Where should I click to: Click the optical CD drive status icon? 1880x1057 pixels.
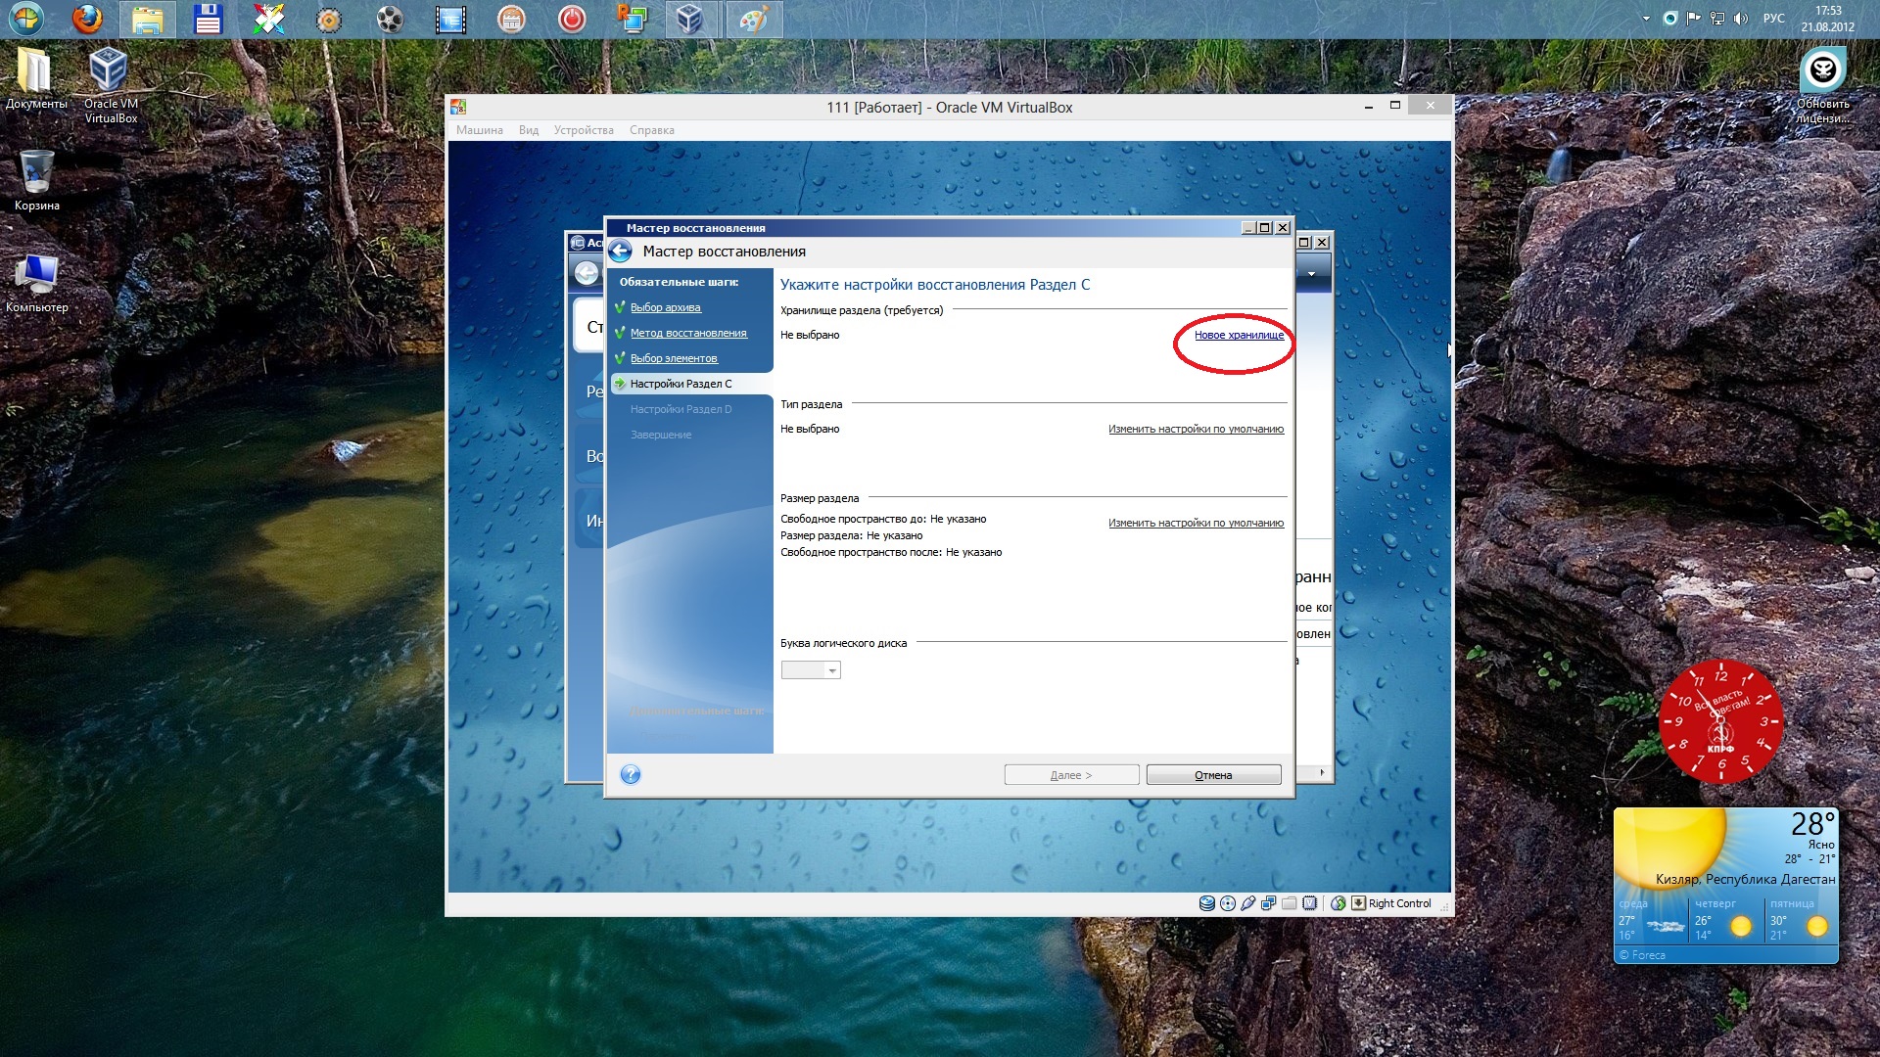[x=1228, y=903]
